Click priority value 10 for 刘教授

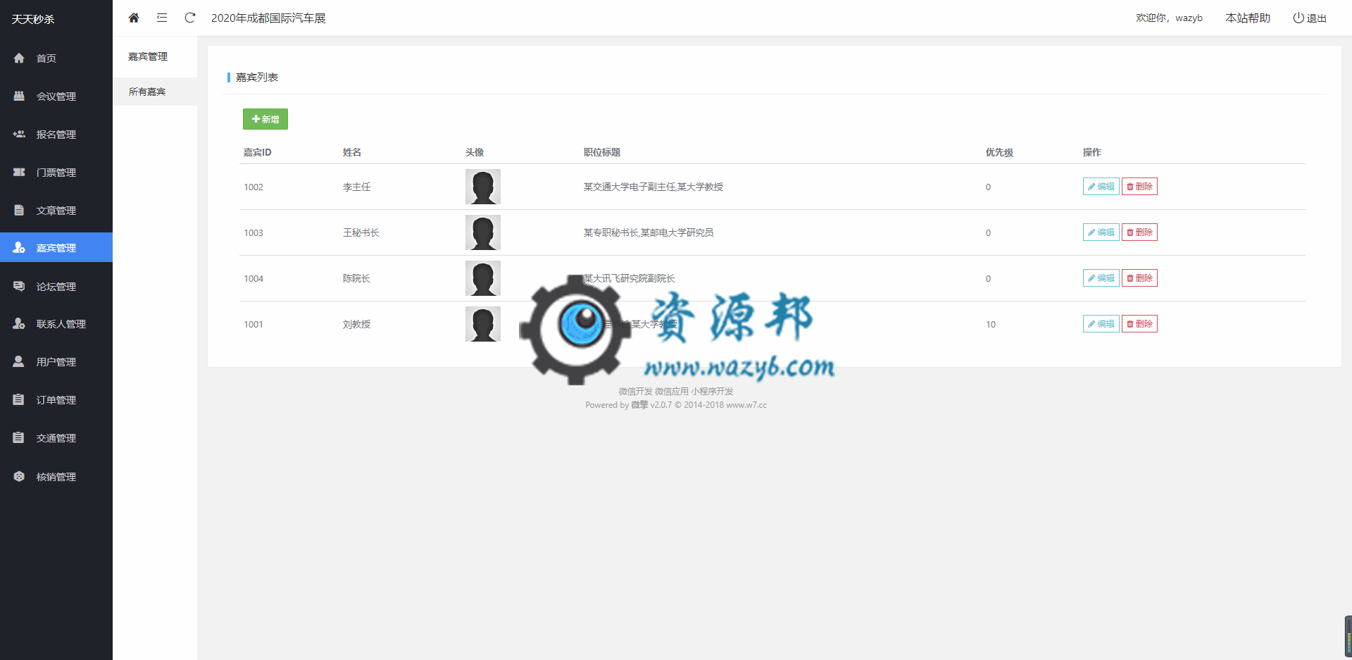coord(991,325)
